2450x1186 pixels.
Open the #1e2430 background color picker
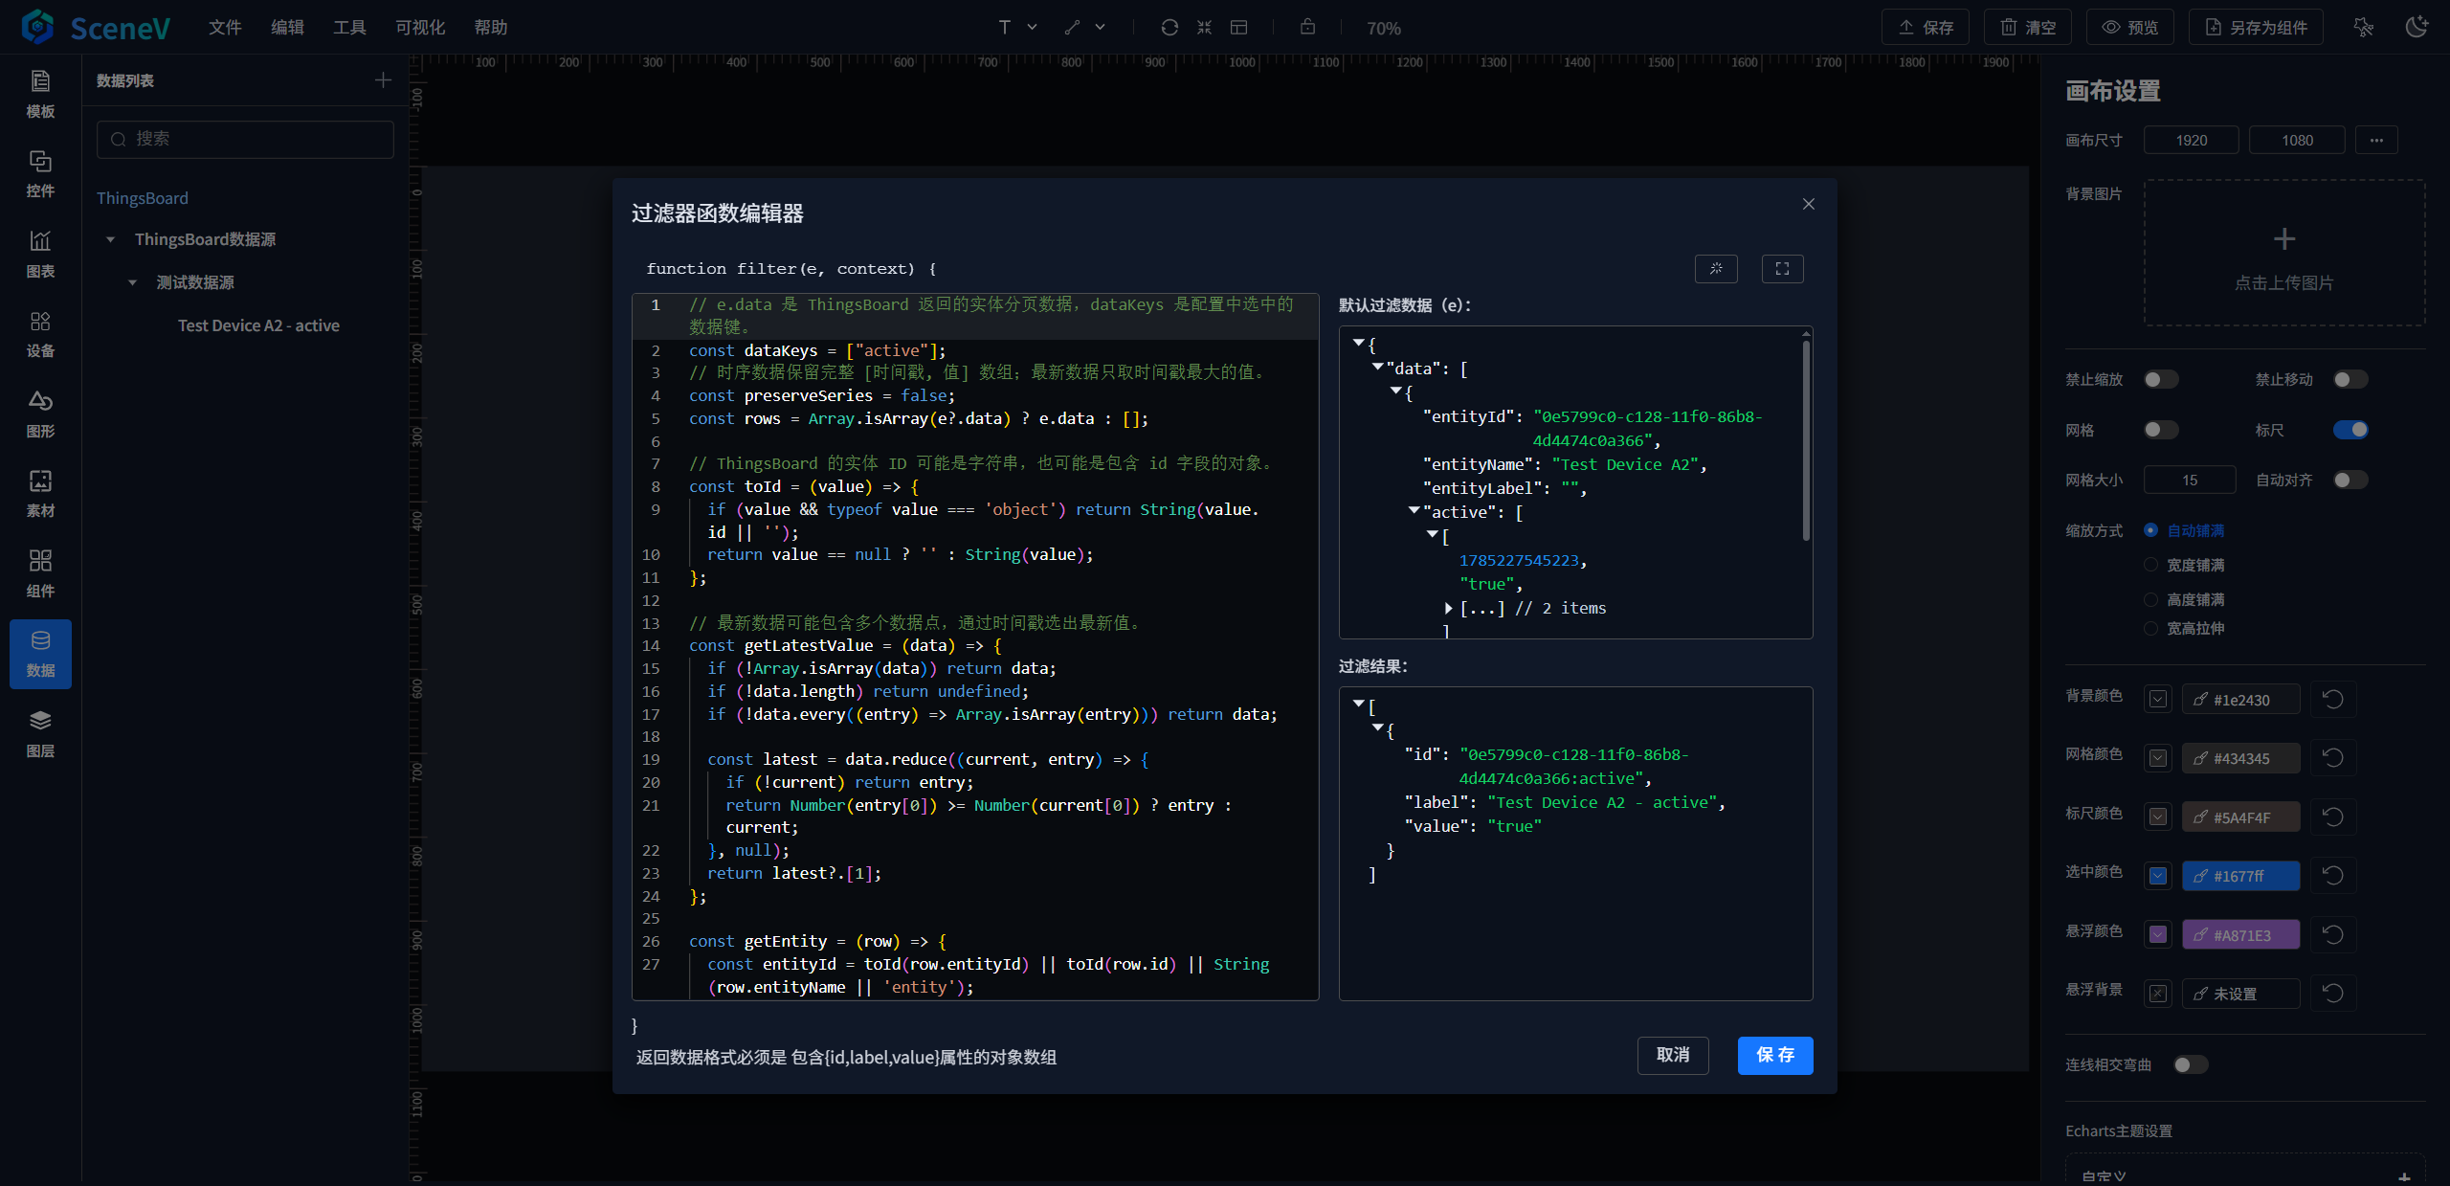coord(2241,700)
